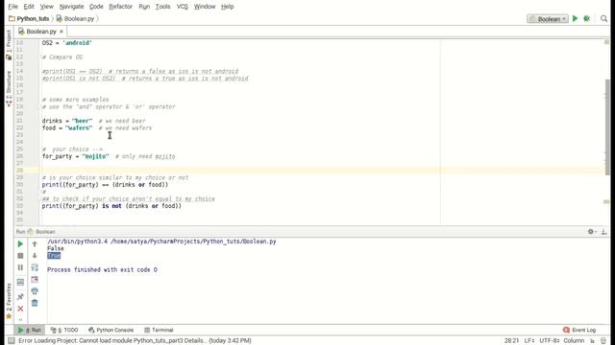Pause output with the pause icon

coord(20,267)
